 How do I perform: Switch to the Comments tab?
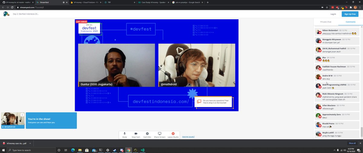(350, 22)
